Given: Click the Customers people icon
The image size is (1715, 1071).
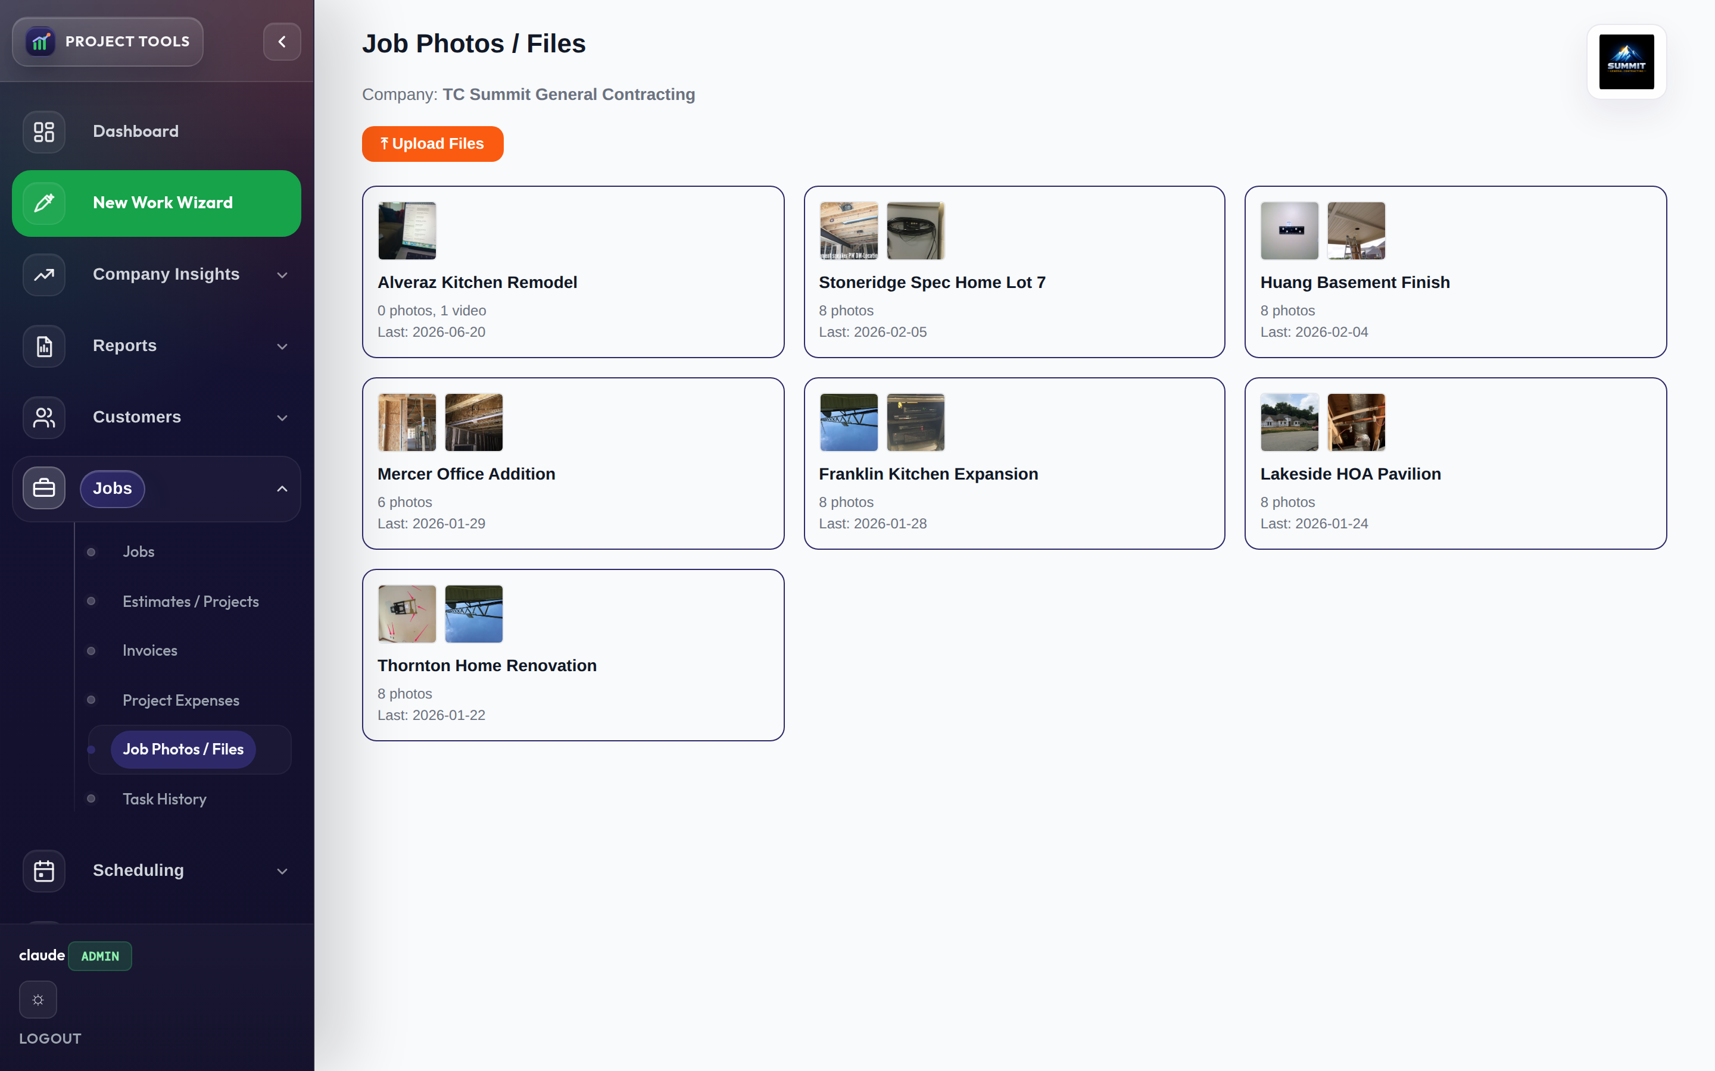Looking at the screenshot, I should coord(44,417).
